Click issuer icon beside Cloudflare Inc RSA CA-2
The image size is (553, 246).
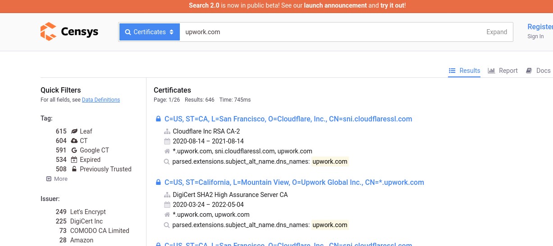(x=167, y=132)
